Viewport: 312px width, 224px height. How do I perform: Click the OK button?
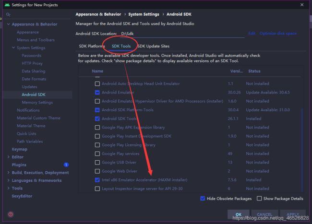pos(239,214)
